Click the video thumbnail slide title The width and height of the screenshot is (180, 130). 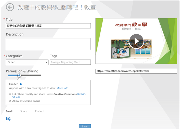click(x=131, y=25)
